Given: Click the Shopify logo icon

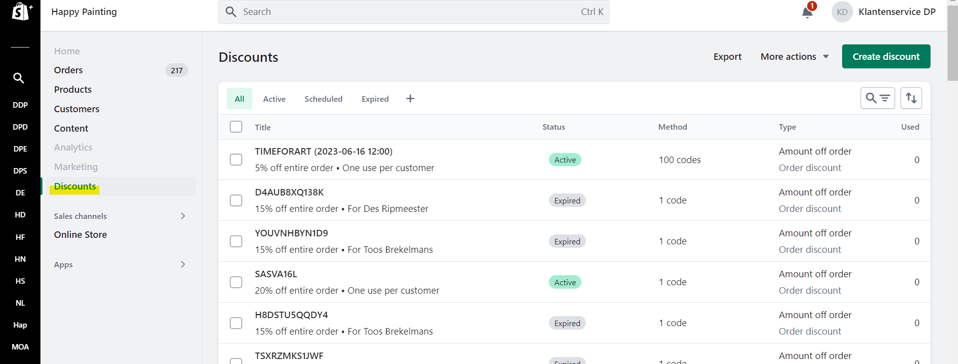Looking at the screenshot, I should 21,11.
